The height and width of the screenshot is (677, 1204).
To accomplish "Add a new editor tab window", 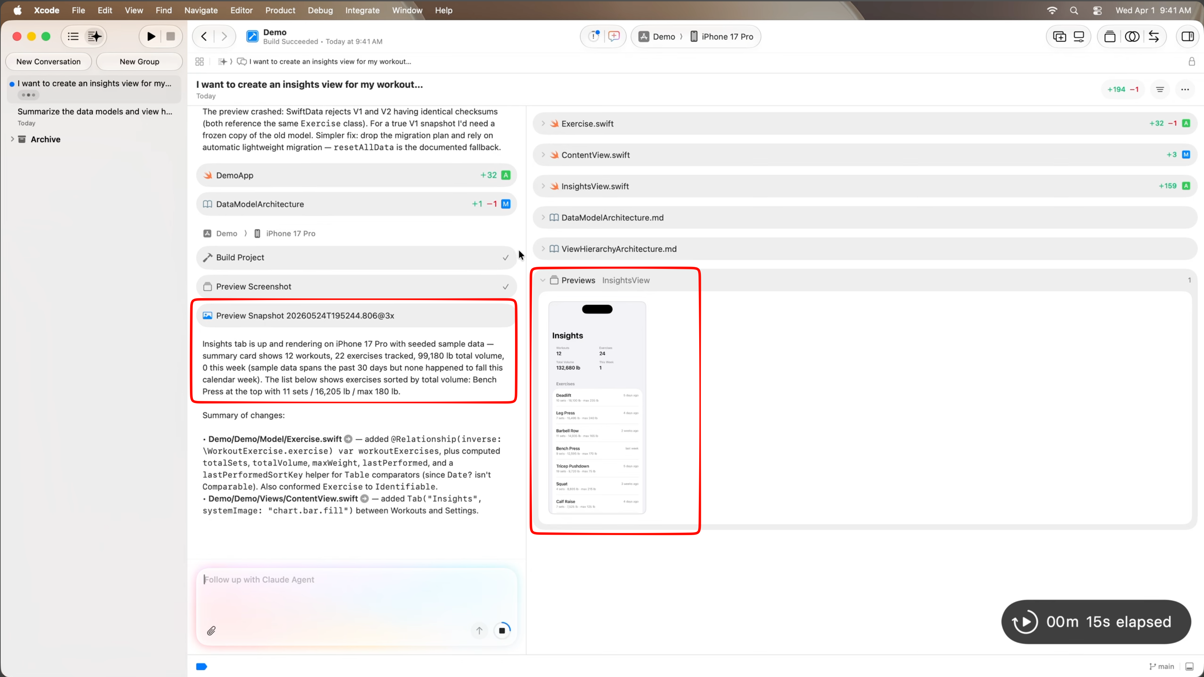I will [1060, 36].
